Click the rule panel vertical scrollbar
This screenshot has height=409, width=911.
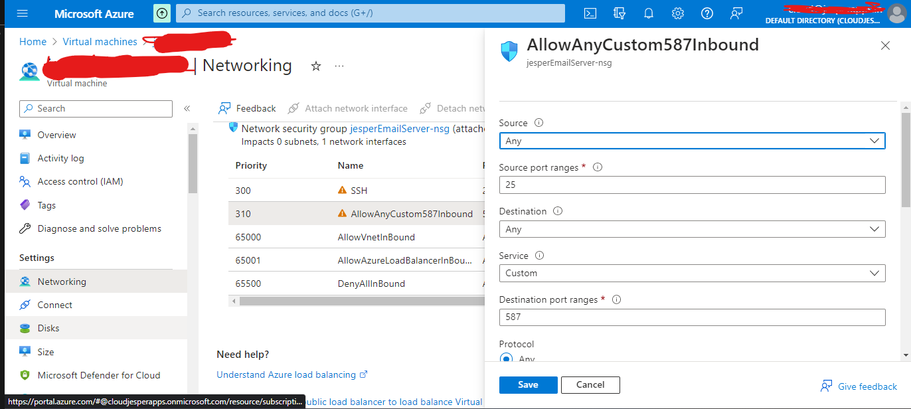pos(906,159)
